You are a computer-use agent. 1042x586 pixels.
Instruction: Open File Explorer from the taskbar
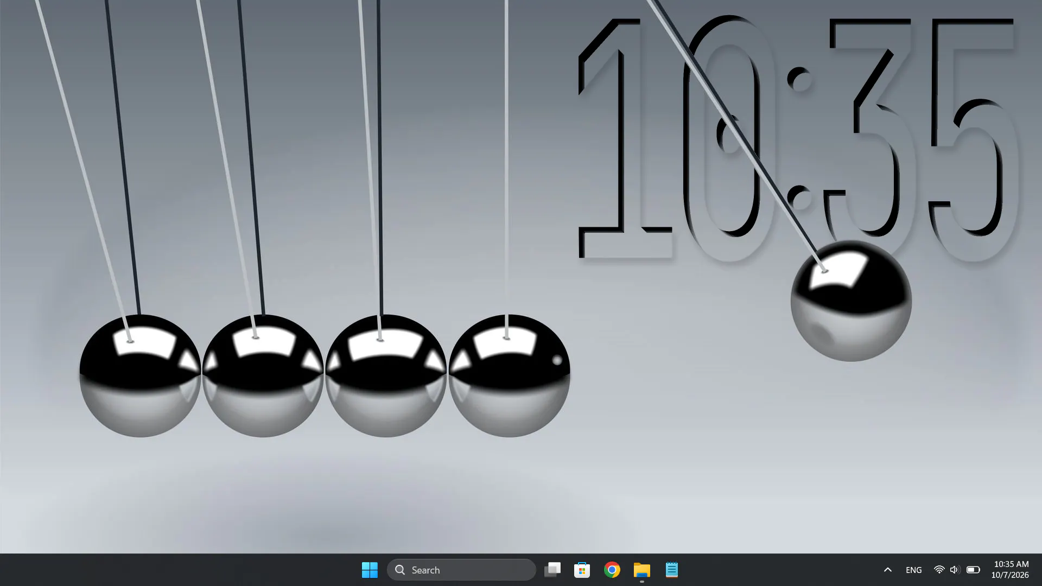click(642, 570)
